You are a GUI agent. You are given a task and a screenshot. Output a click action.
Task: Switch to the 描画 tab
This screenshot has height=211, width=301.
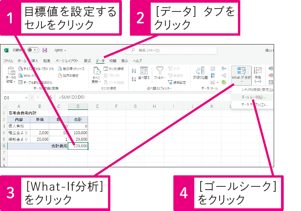47,61
